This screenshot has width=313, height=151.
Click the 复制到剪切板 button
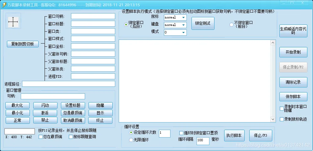23,44
